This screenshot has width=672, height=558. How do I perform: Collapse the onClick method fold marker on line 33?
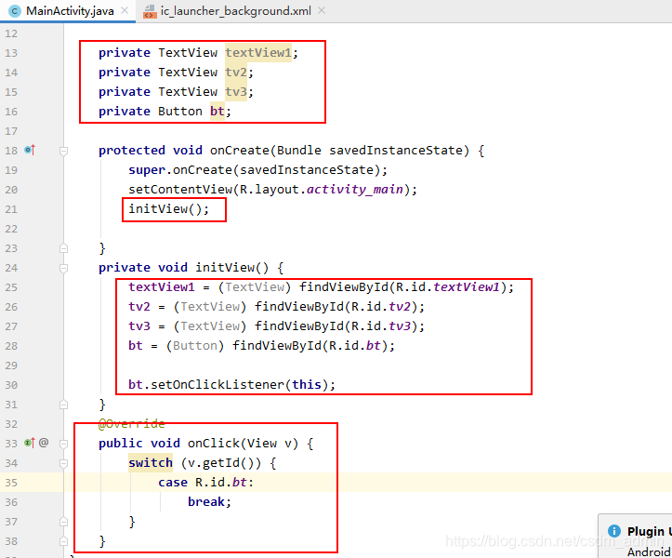pos(63,444)
